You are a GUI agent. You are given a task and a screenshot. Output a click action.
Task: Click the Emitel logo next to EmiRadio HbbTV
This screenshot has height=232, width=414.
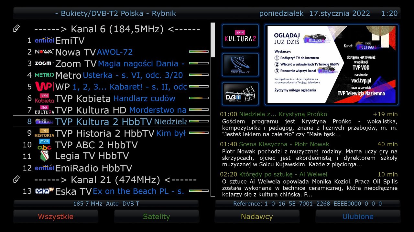click(44, 168)
